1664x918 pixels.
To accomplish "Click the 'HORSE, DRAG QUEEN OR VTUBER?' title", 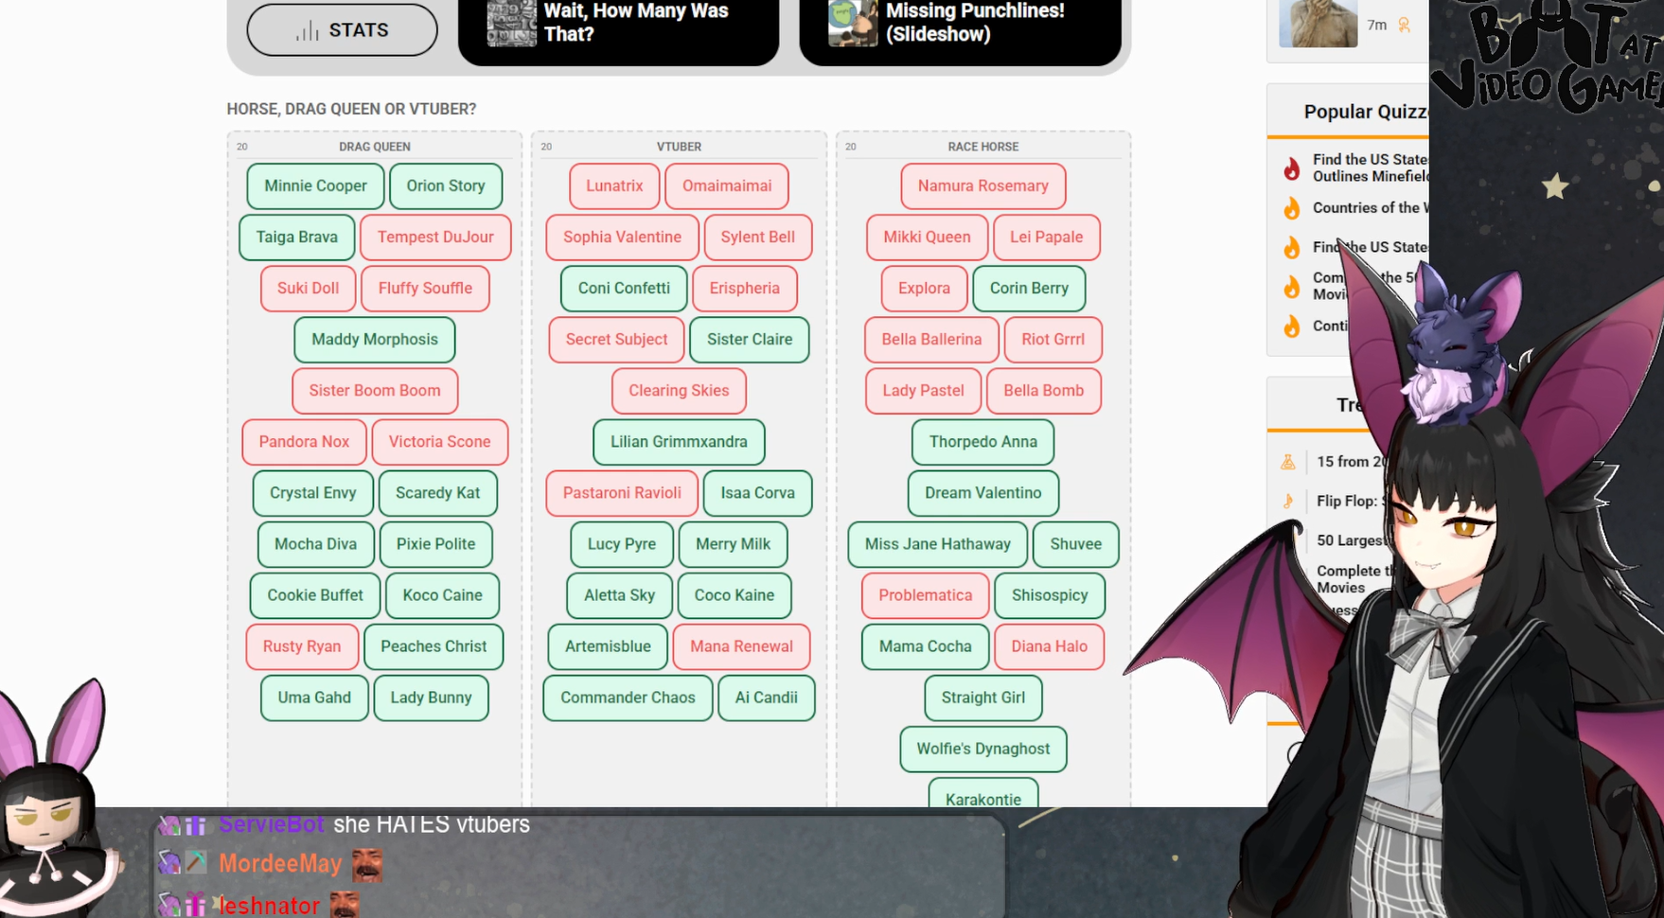I will point(351,109).
